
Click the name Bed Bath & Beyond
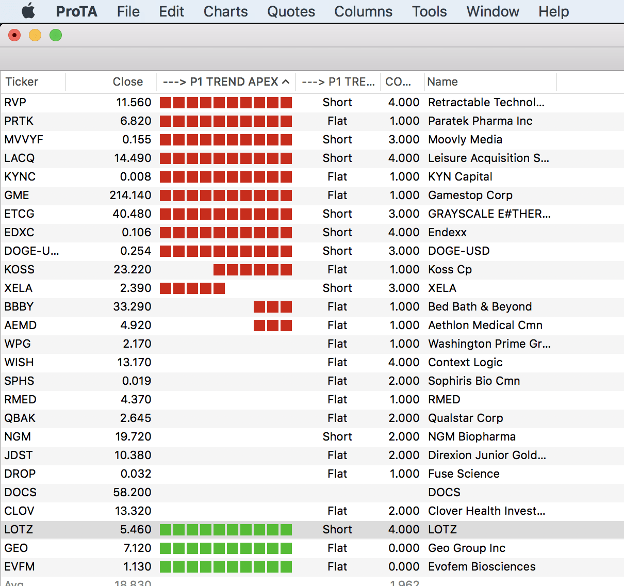click(480, 306)
